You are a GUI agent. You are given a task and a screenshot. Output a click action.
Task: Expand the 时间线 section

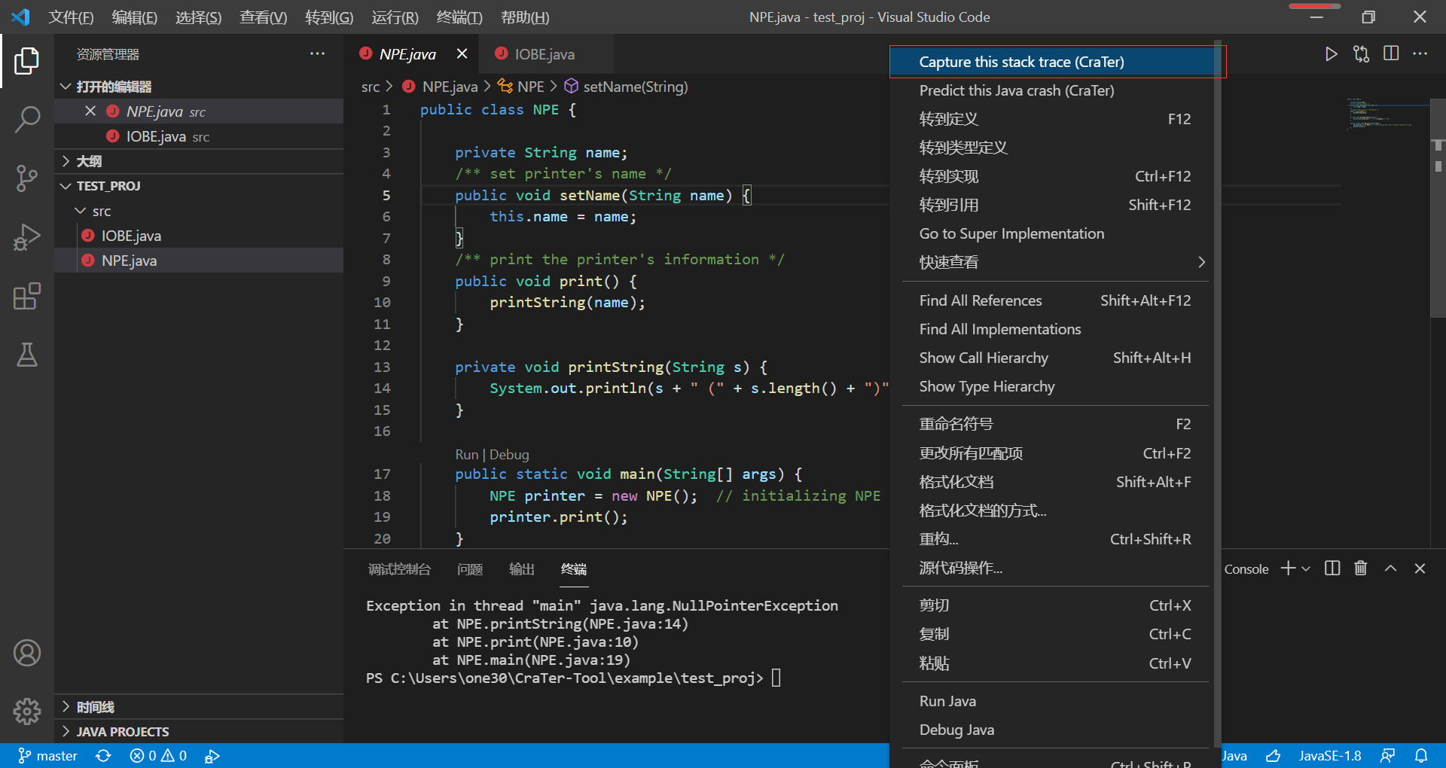pos(199,707)
